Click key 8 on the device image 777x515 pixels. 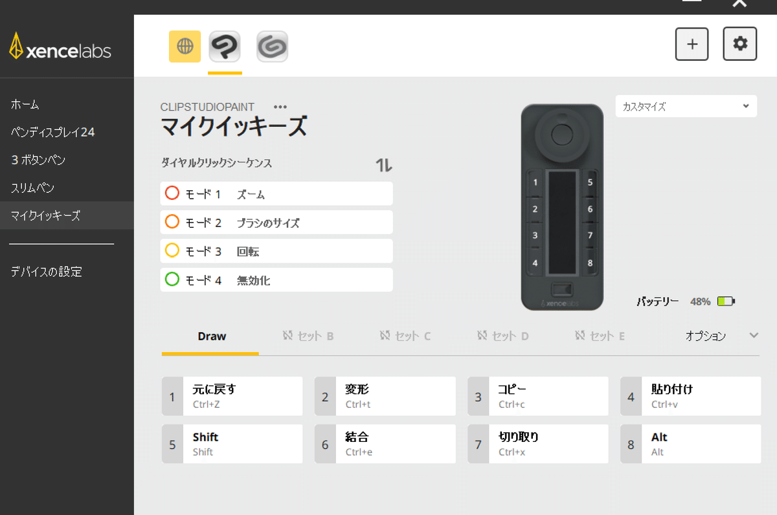(590, 263)
